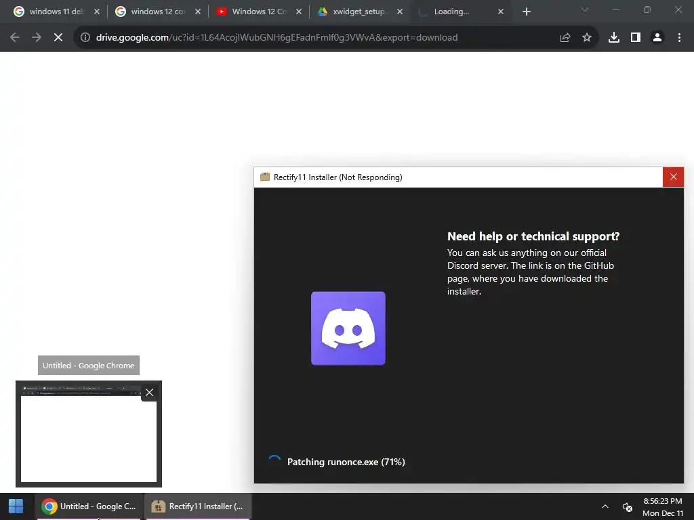Viewport: 694px width, 520px height.
Task: Open the taskbar clock and date
Action: point(663,506)
